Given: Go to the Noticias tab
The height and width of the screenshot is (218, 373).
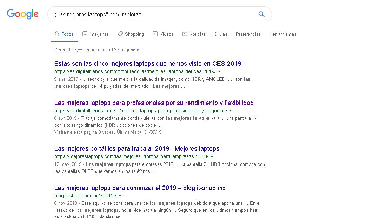Looking at the screenshot, I should point(194,34).
